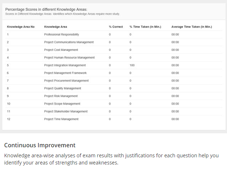The height and width of the screenshot is (172, 227).
Task: Select Project Human Resource Management row
Action: pos(69,58)
